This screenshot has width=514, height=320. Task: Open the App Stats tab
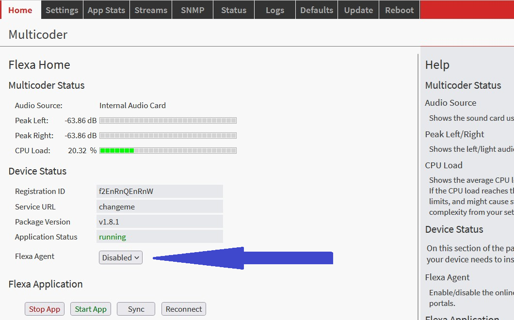click(x=107, y=10)
